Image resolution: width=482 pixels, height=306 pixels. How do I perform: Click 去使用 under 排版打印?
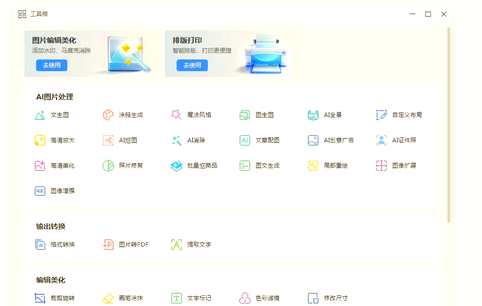pos(192,65)
